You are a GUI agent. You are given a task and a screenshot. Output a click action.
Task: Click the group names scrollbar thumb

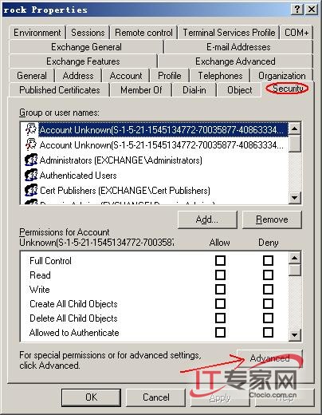294,144
